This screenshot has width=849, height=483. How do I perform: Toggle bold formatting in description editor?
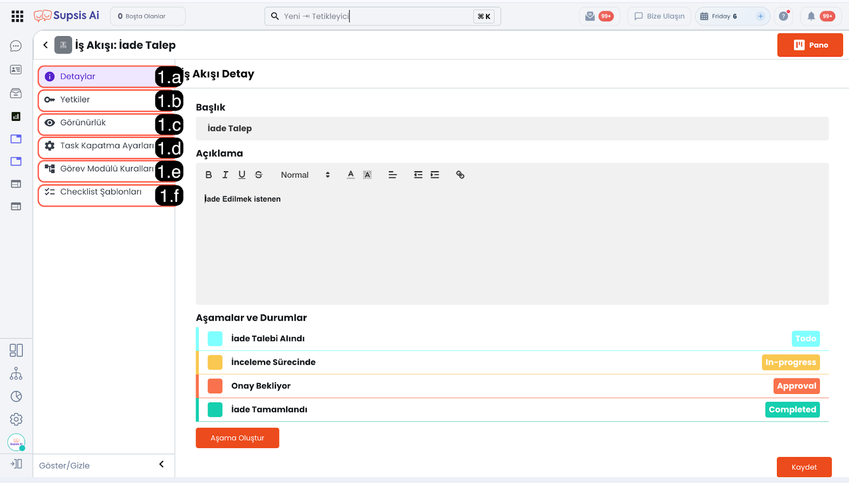pos(209,175)
